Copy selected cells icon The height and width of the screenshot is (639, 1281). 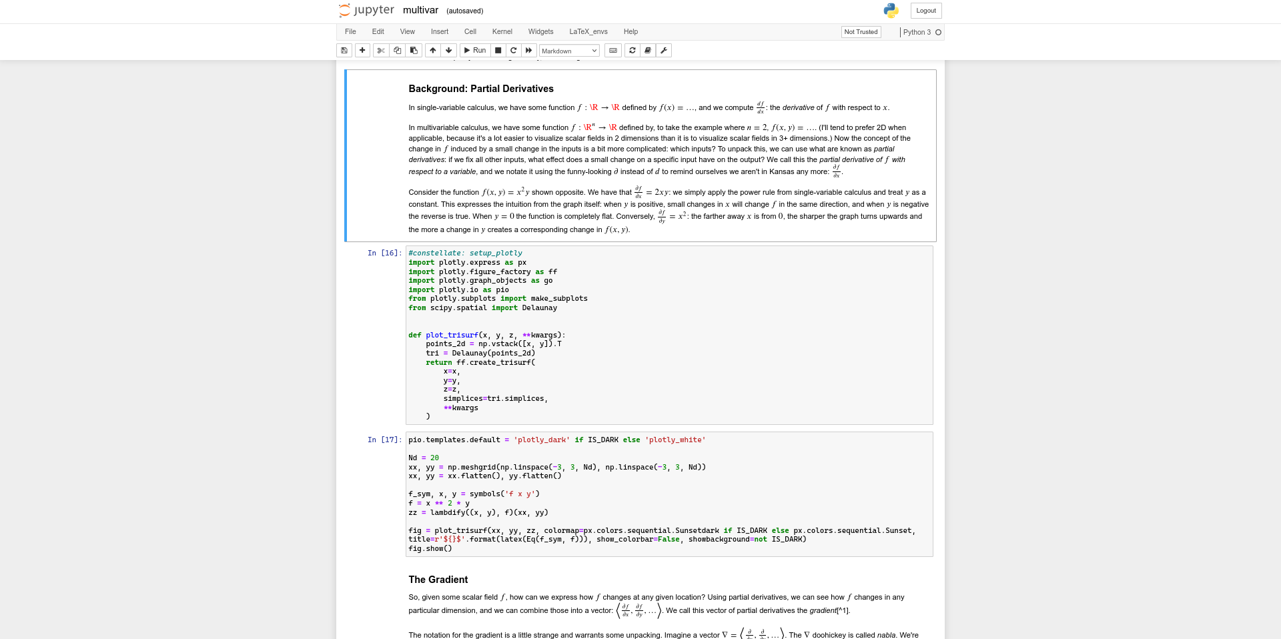(398, 51)
